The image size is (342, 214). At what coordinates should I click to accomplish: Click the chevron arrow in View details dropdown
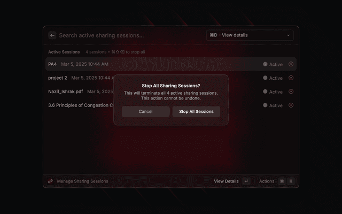pyautogui.click(x=288, y=35)
